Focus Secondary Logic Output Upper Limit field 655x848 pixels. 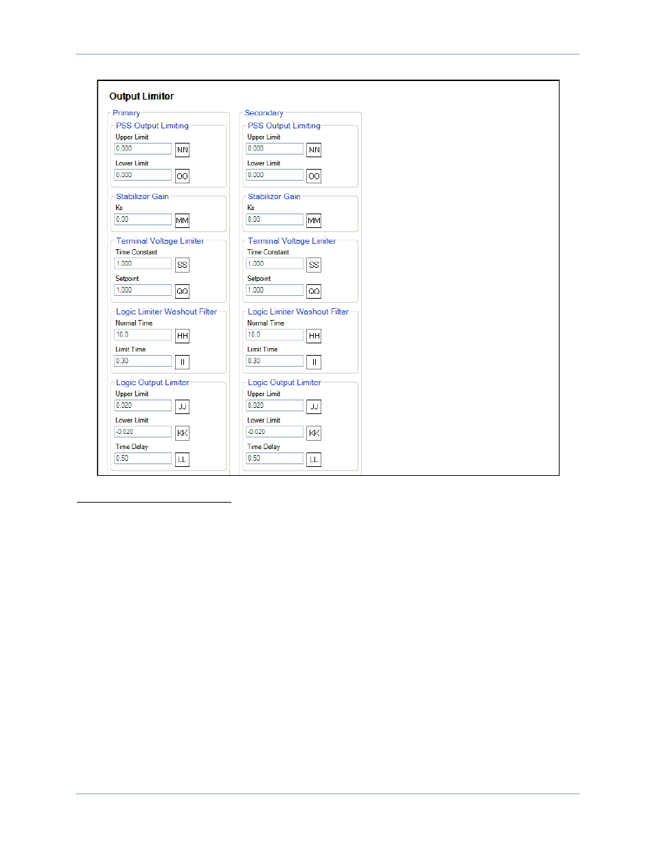(275, 405)
